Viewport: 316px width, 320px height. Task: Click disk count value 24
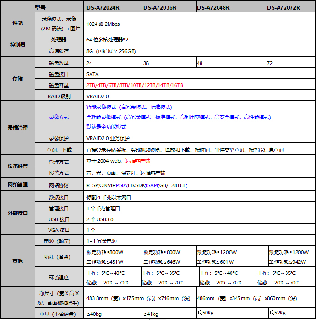point(89,63)
